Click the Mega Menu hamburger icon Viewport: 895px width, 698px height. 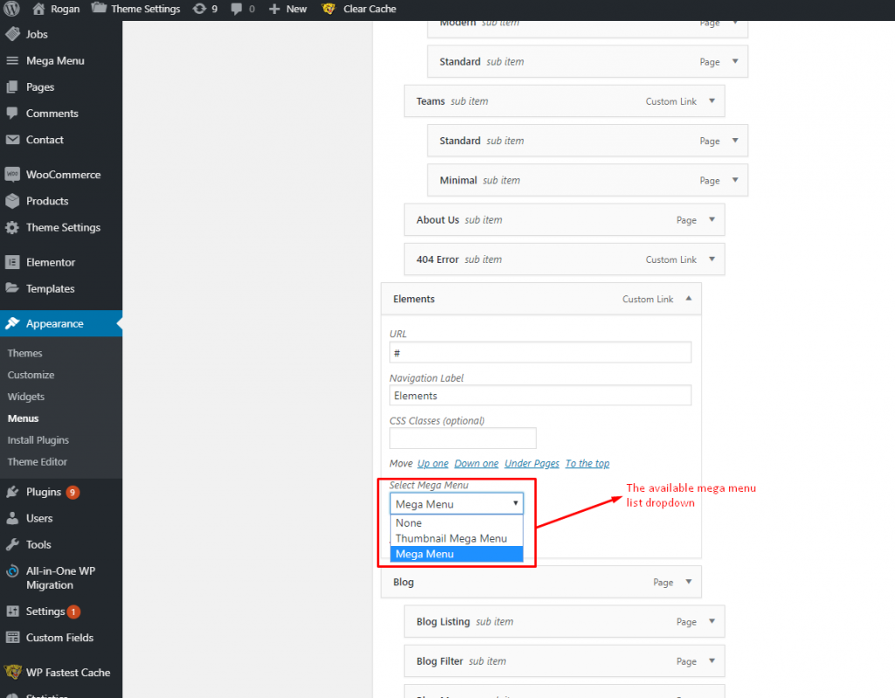(x=12, y=60)
